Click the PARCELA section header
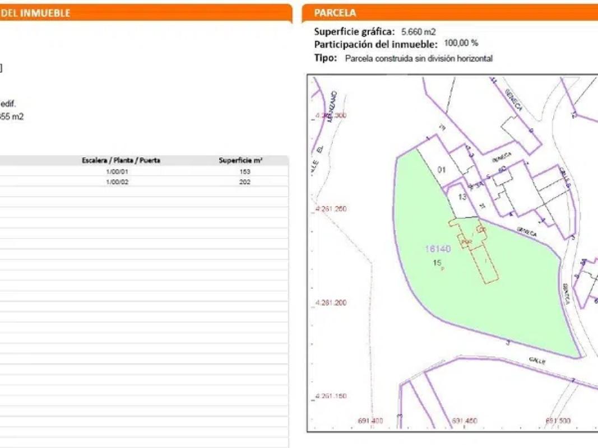 335,13
